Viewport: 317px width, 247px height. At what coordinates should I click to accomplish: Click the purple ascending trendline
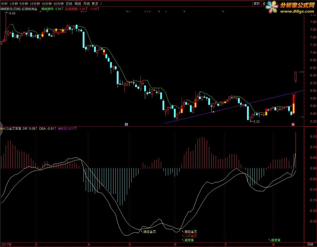[234, 107]
